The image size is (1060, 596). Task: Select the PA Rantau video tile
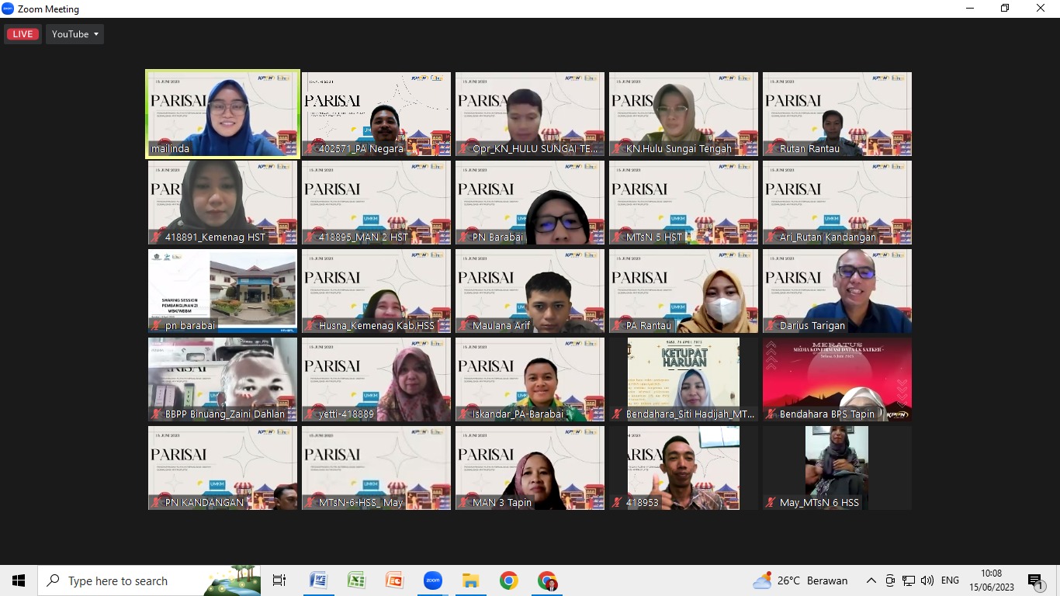pos(684,291)
